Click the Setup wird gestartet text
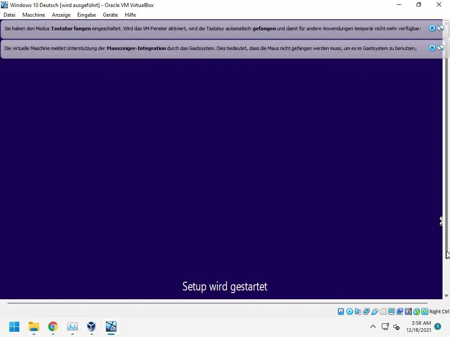450x337 pixels. point(225,286)
